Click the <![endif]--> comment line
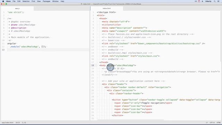 pyautogui.click(x=109, y=75)
